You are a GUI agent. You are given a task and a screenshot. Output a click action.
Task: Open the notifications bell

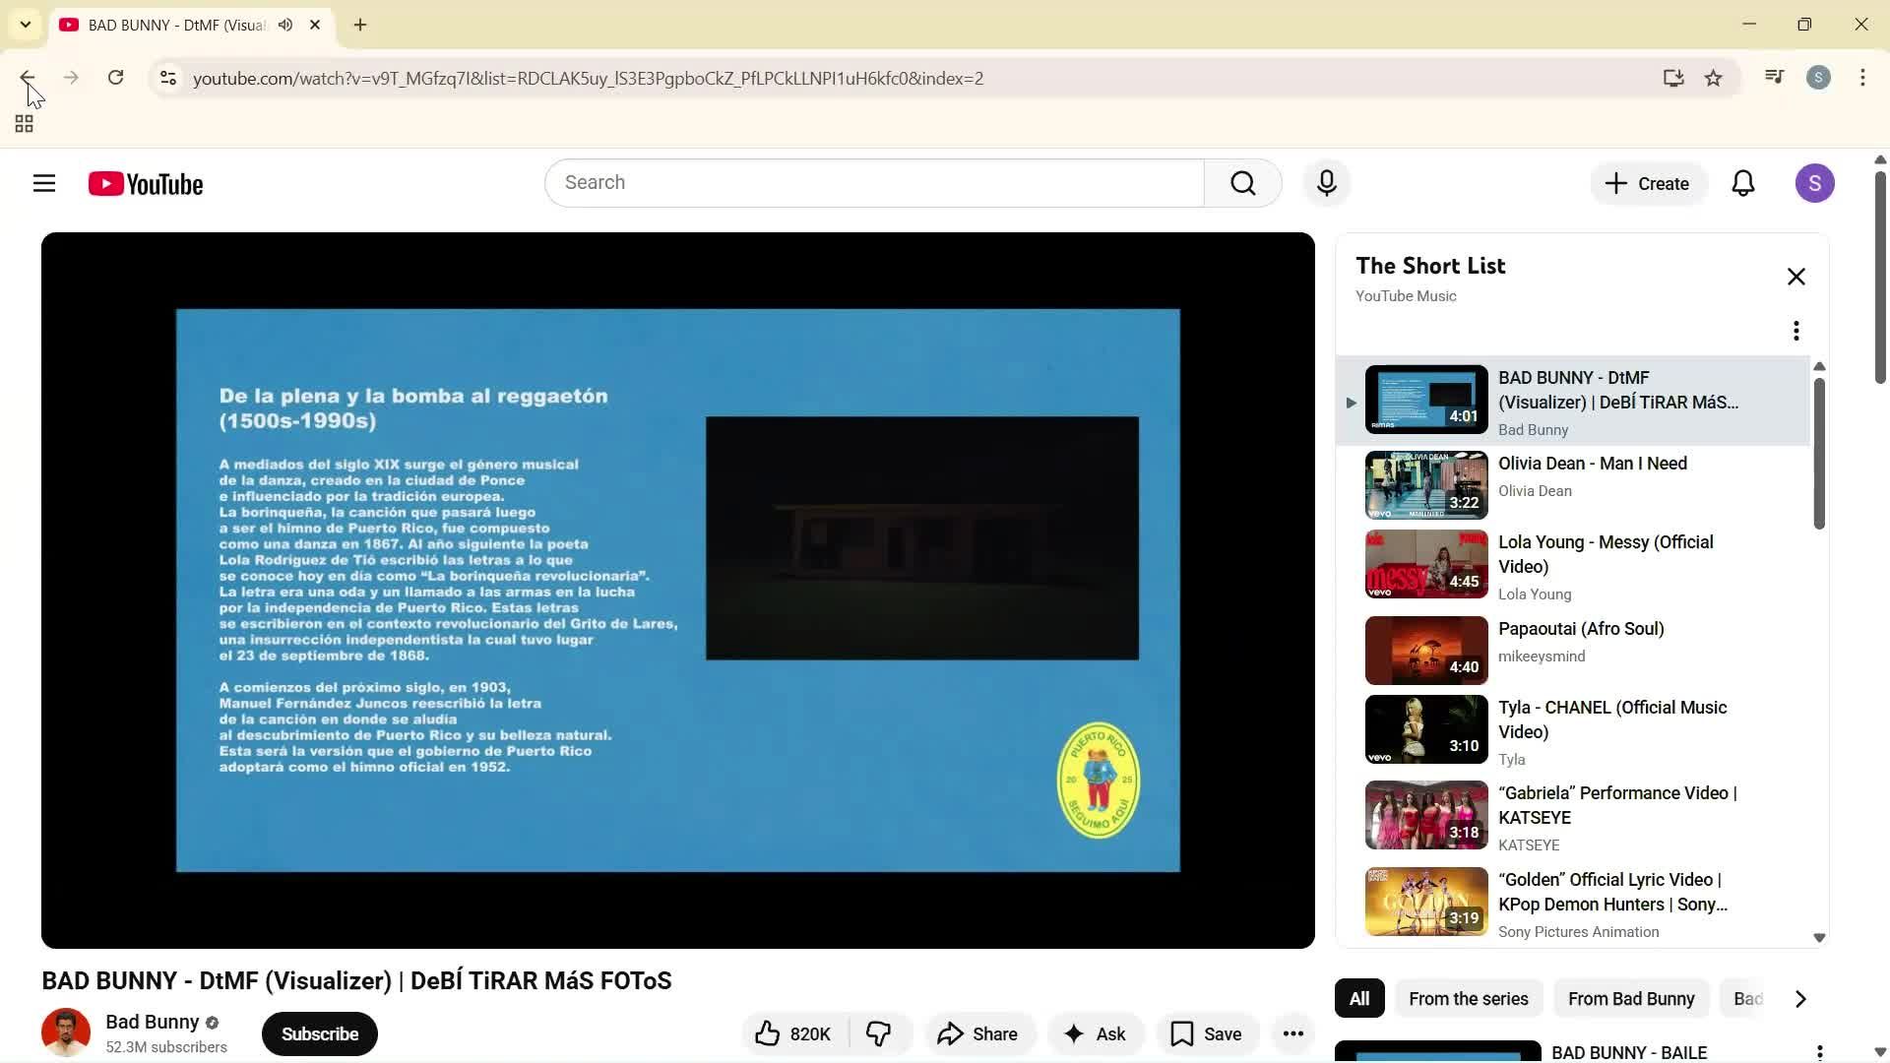1743,183
